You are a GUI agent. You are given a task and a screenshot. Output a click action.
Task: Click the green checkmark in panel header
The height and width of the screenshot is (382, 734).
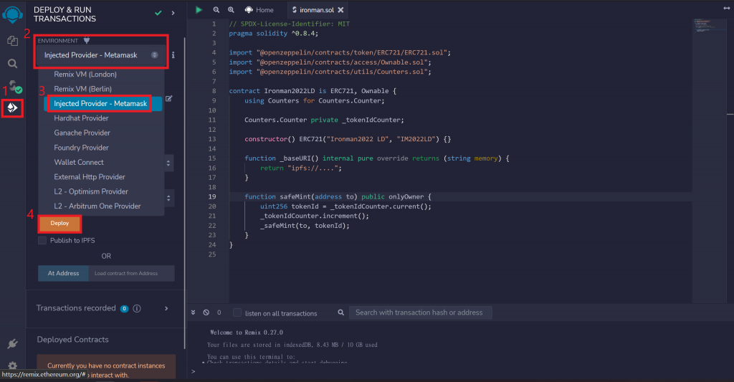pos(158,13)
